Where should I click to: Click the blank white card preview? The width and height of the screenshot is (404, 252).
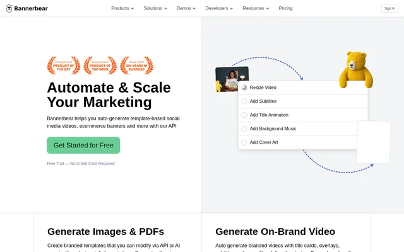(x=374, y=142)
